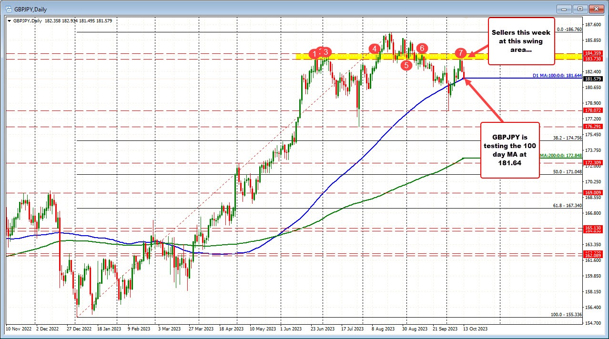The width and height of the screenshot is (609, 339).
Task: Click circled marker 5 below the swing area
Action: (x=406, y=65)
